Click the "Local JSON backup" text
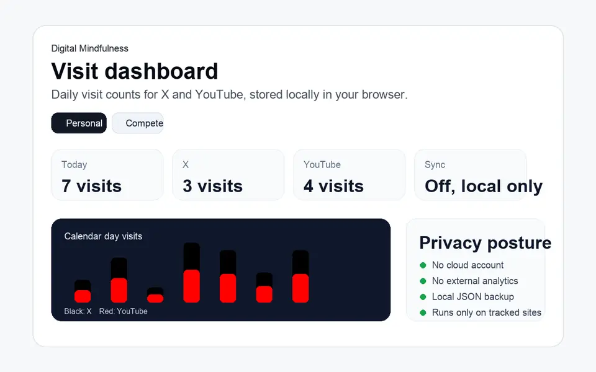 click(x=473, y=297)
